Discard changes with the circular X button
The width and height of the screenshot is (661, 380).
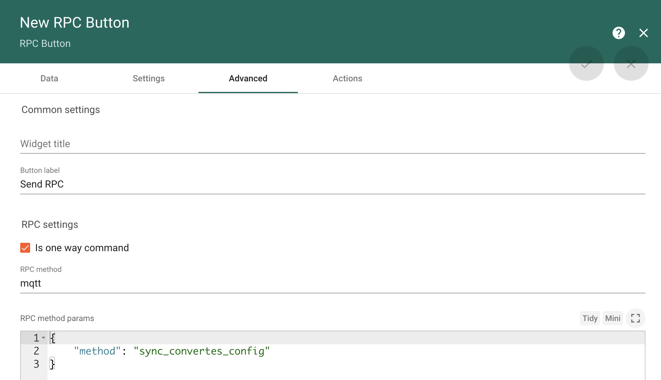pyautogui.click(x=631, y=63)
